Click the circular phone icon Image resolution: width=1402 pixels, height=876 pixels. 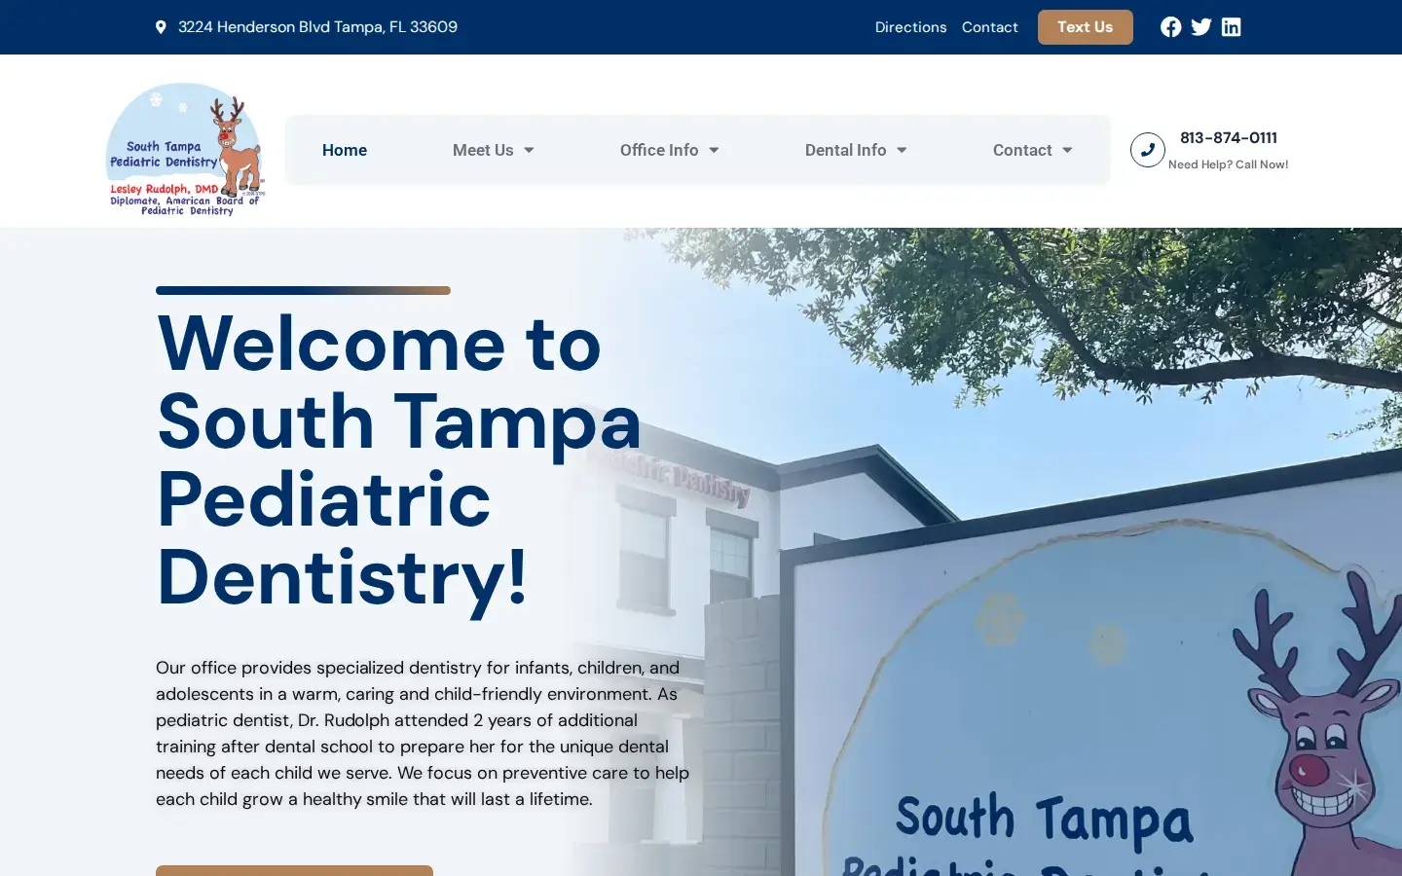1148,150
